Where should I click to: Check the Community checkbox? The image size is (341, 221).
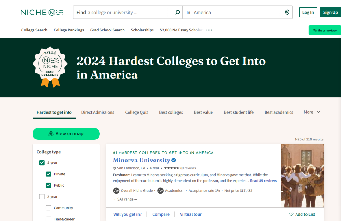[x=49, y=208]
